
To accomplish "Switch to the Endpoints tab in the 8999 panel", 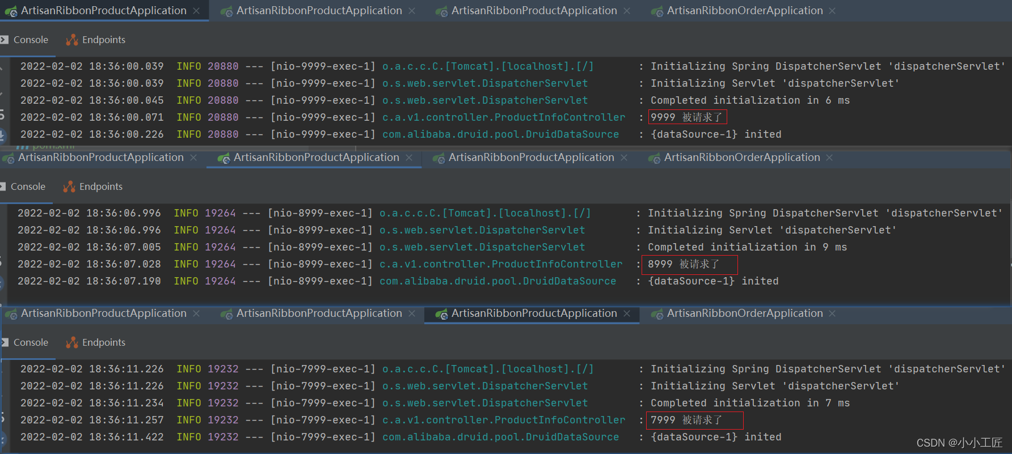I will (100, 186).
